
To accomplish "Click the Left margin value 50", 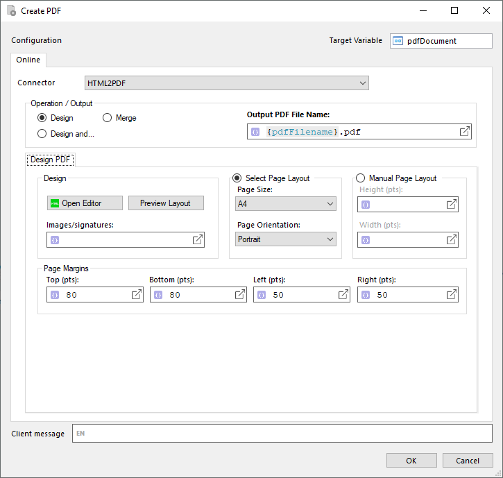I will pos(278,295).
